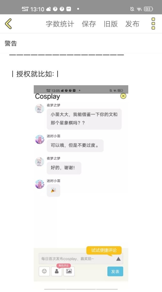Open the three-square more options menu
This screenshot has height=292, width=162.
coord(153,24)
